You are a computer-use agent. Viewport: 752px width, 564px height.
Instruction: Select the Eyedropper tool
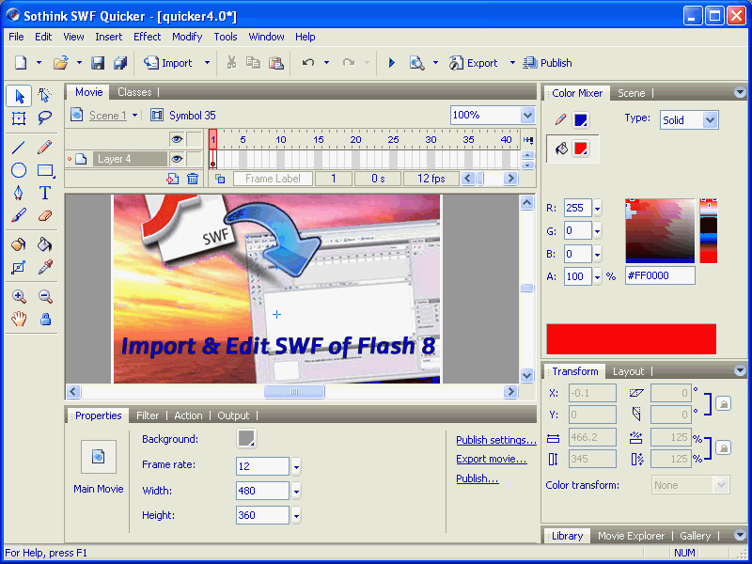tap(44, 268)
